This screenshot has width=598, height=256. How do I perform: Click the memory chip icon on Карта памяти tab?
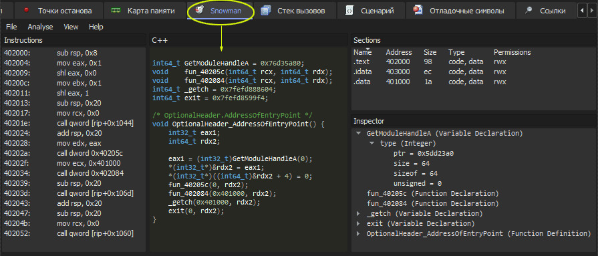click(x=116, y=11)
